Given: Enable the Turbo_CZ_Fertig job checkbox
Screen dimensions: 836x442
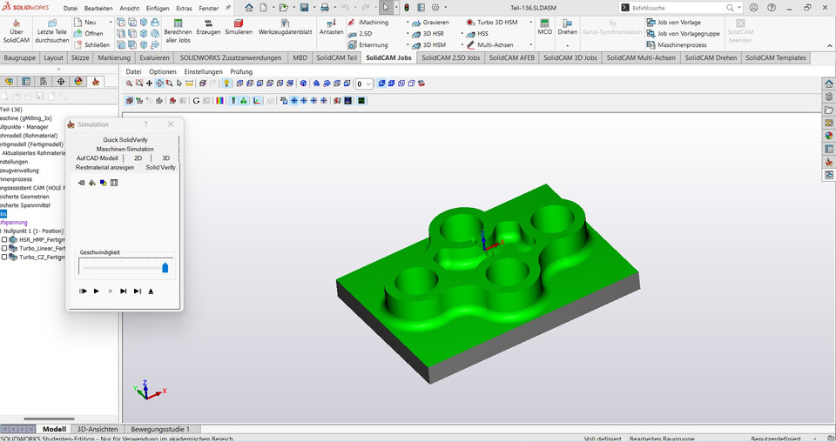Looking at the screenshot, I should (4, 258).
